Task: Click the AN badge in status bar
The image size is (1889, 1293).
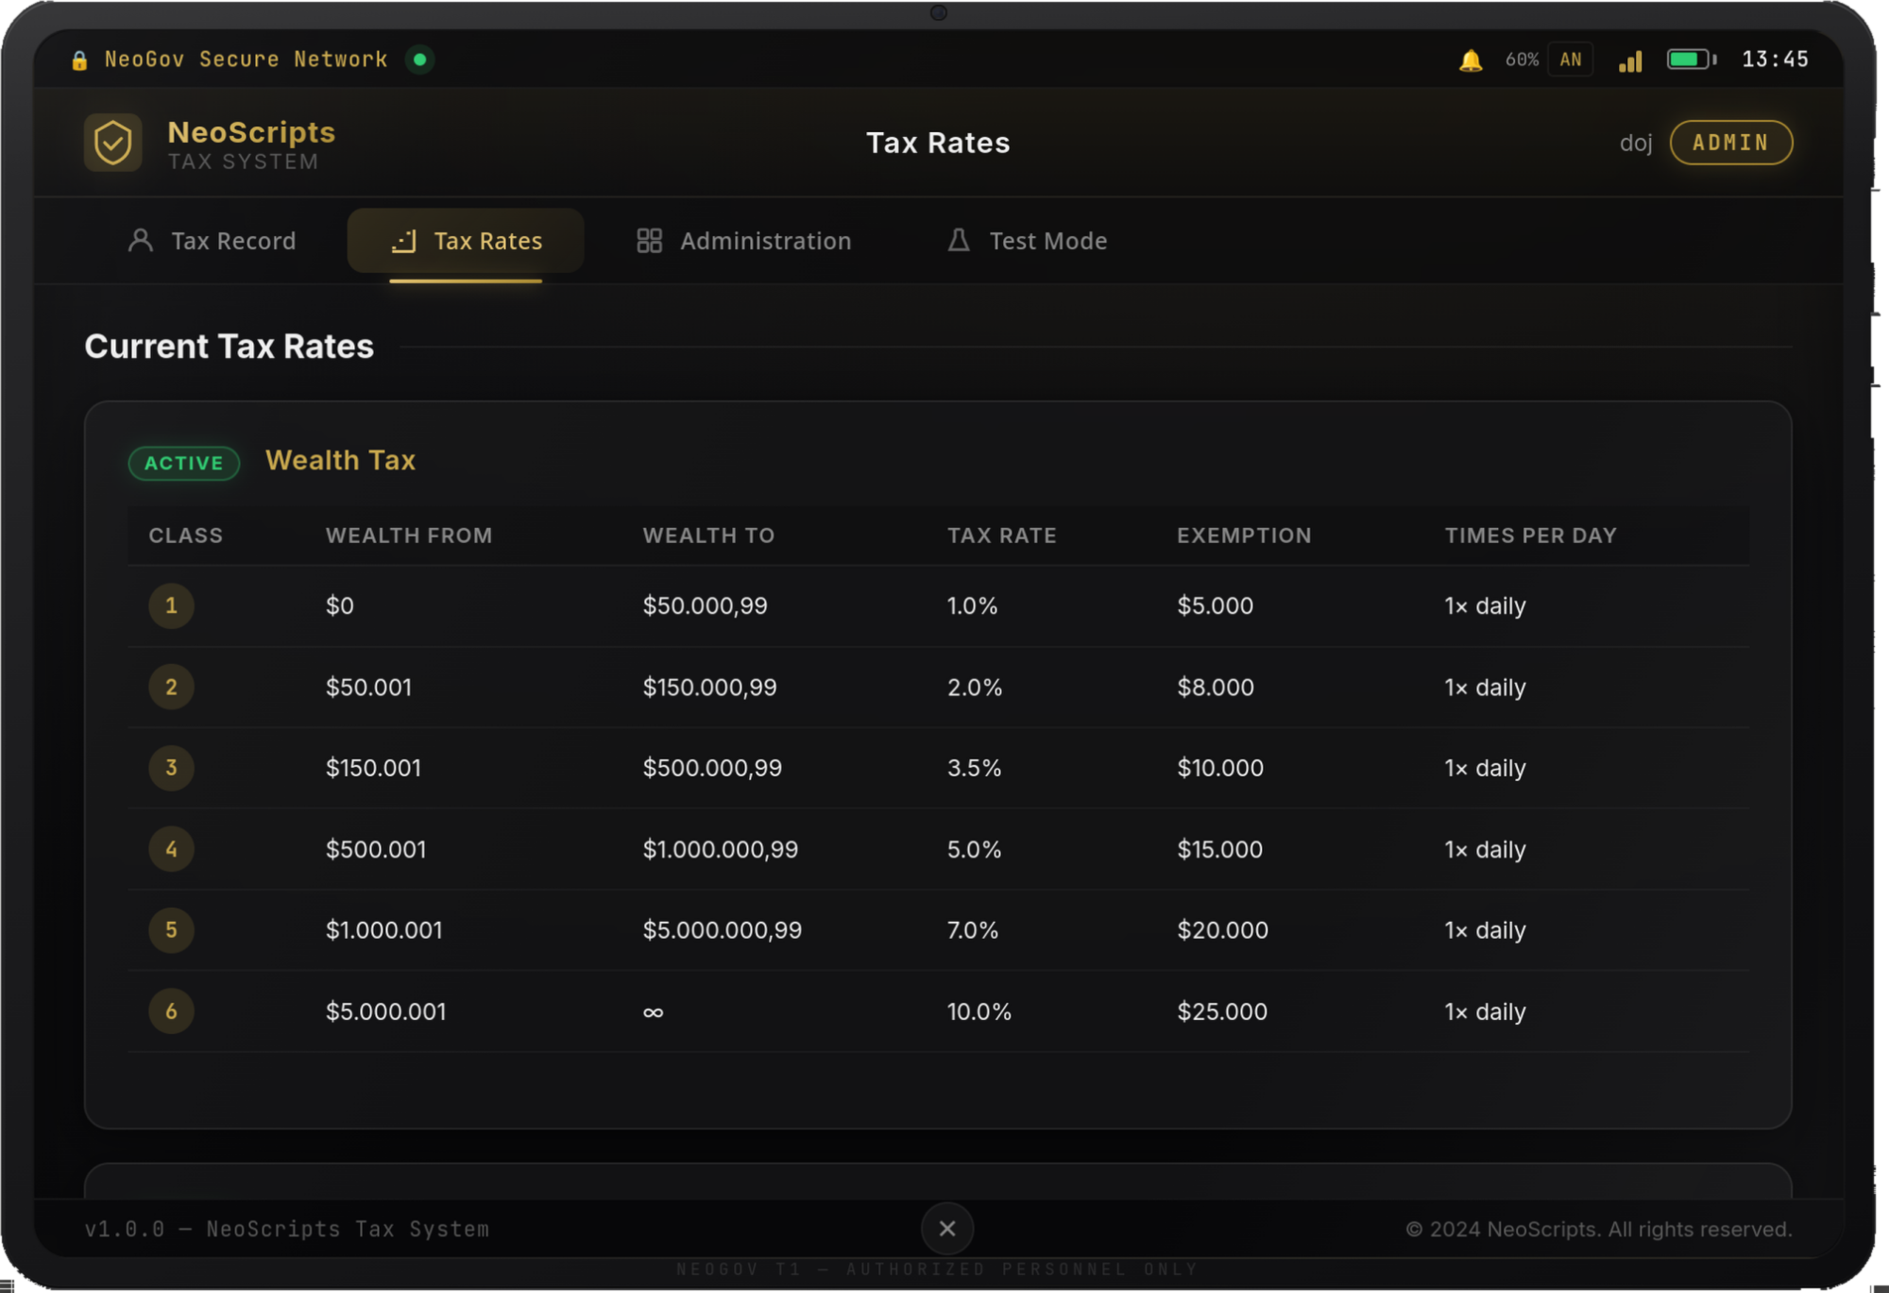Action: click(1571, 60)
